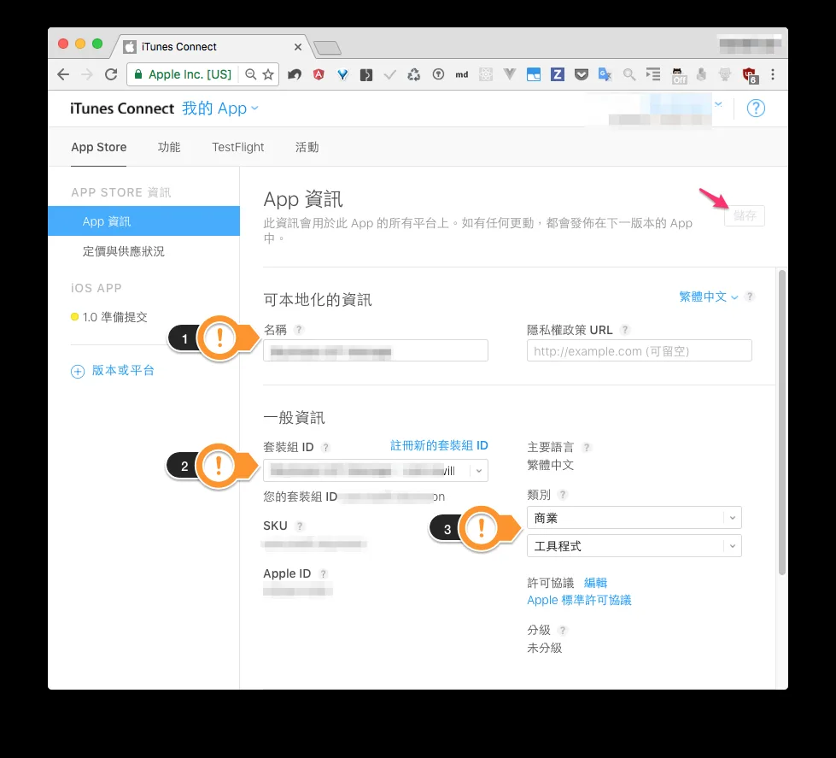
Task: Click the grey magnifier extension icon
Action: 629,74
